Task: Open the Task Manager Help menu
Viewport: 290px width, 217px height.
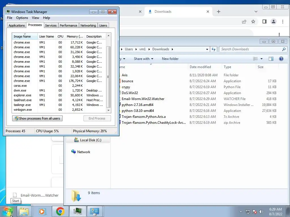Action: click(46, 18)
